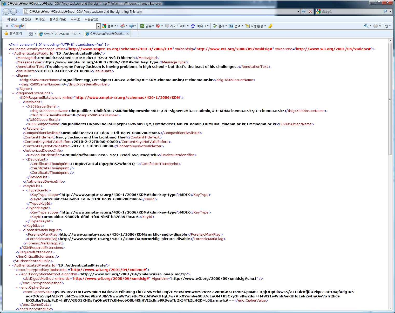
Task: Stop loading with the red X icon
Action: pyautogui.click(x=310, y=11)
